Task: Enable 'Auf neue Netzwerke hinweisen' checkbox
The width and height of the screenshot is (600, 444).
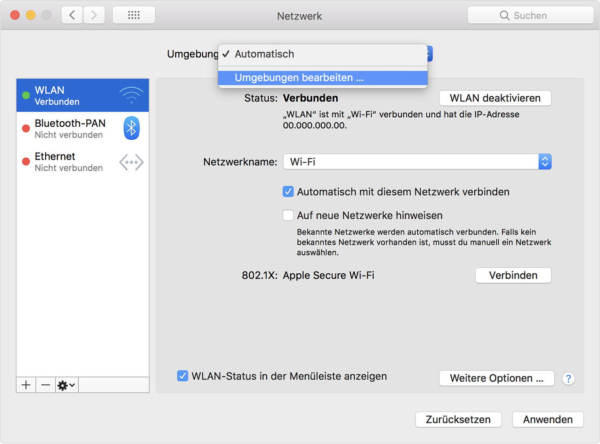Action: click(x=288, y=215)
